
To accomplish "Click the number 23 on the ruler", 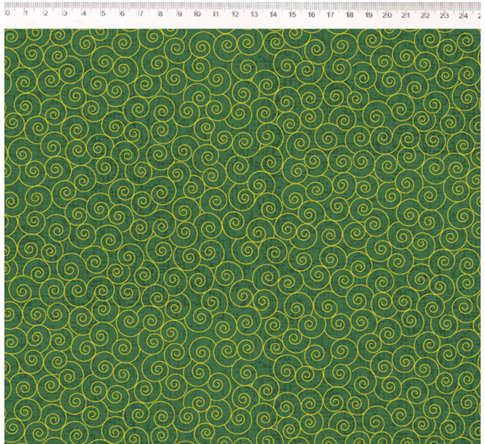I will coord(444,16).
